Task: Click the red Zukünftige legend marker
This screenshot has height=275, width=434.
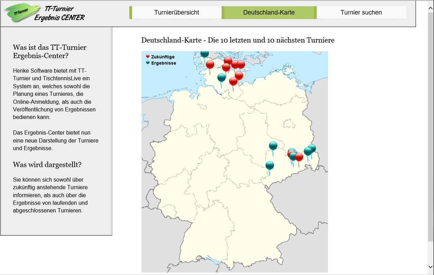Action: (148, 57)
